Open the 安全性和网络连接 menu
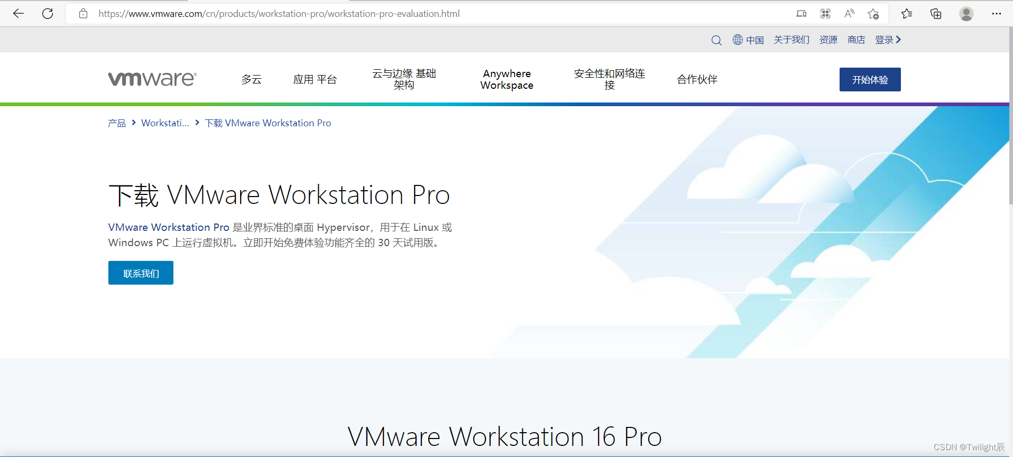1013x457 pixels. [x=610, y=79]
